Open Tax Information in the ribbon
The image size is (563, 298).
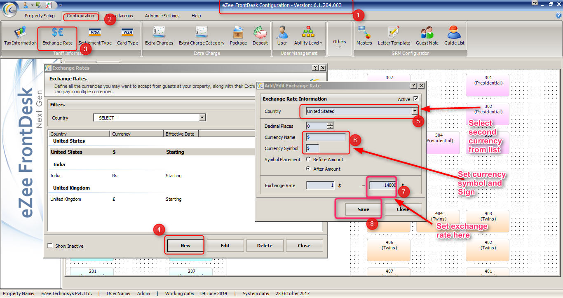point(20,36)
